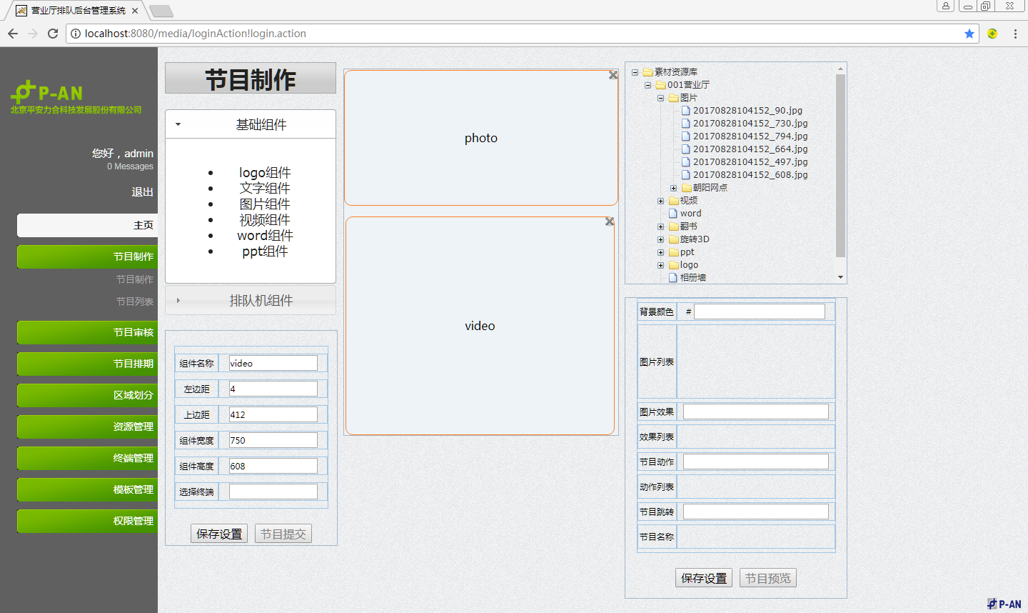The width and height of the screenshot is (1028, 613).
Task: Select file 20170828104152_90.jpg icon
Action: [x=686, y=110]
